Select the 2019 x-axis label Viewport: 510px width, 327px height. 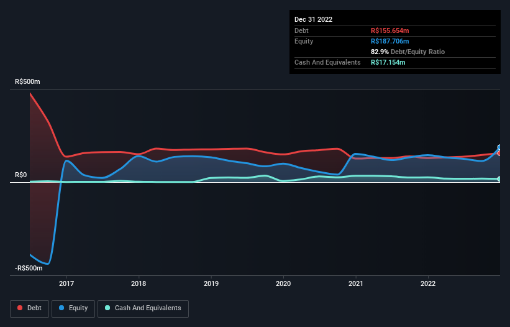pyautogui.click(x=211, y=283)
